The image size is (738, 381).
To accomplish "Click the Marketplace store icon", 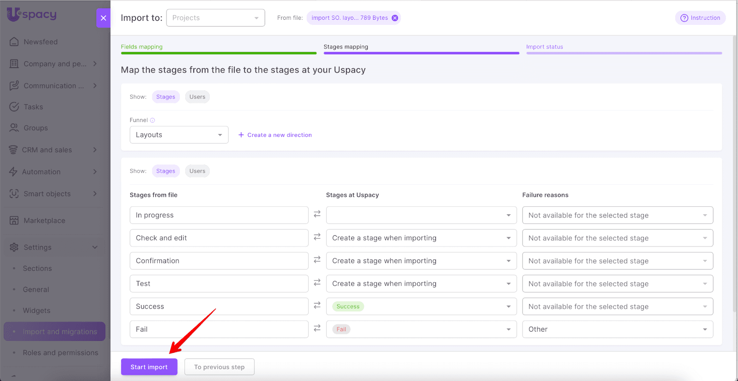I will click(x=14, y=221).
